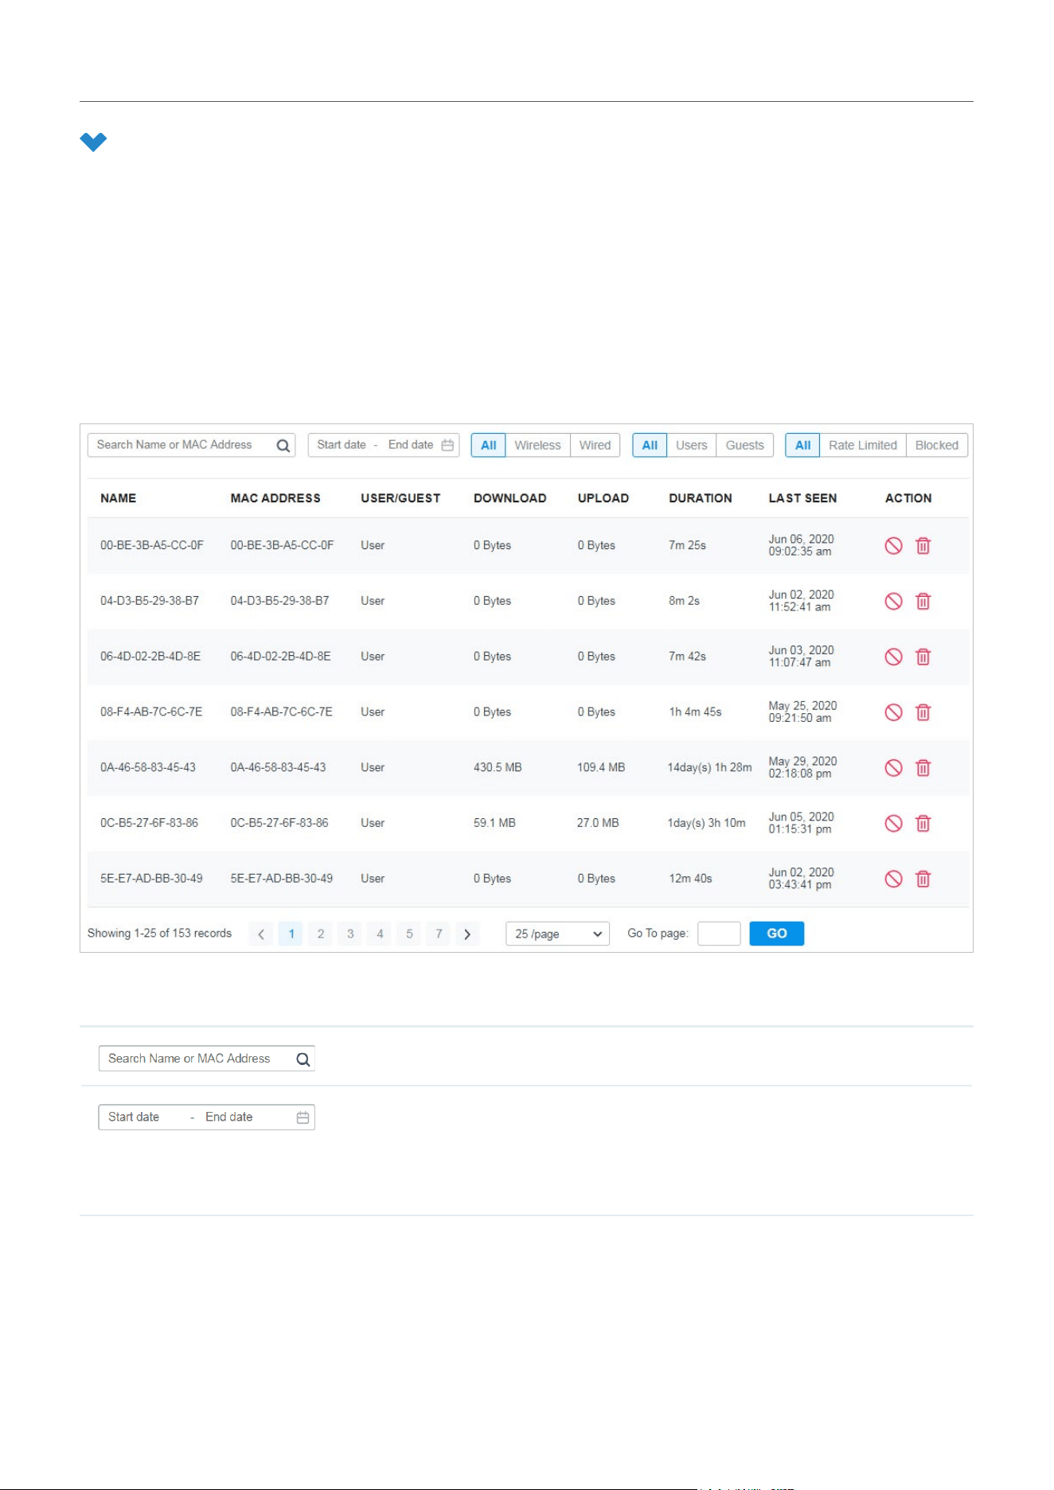The height and width of the screenshot is (1490, 1054).
Task: Block client 0A-46-58-83-45-43
Action: 893,767
